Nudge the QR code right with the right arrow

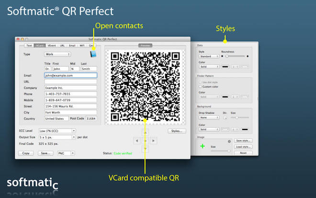click(x=153, y=140)
